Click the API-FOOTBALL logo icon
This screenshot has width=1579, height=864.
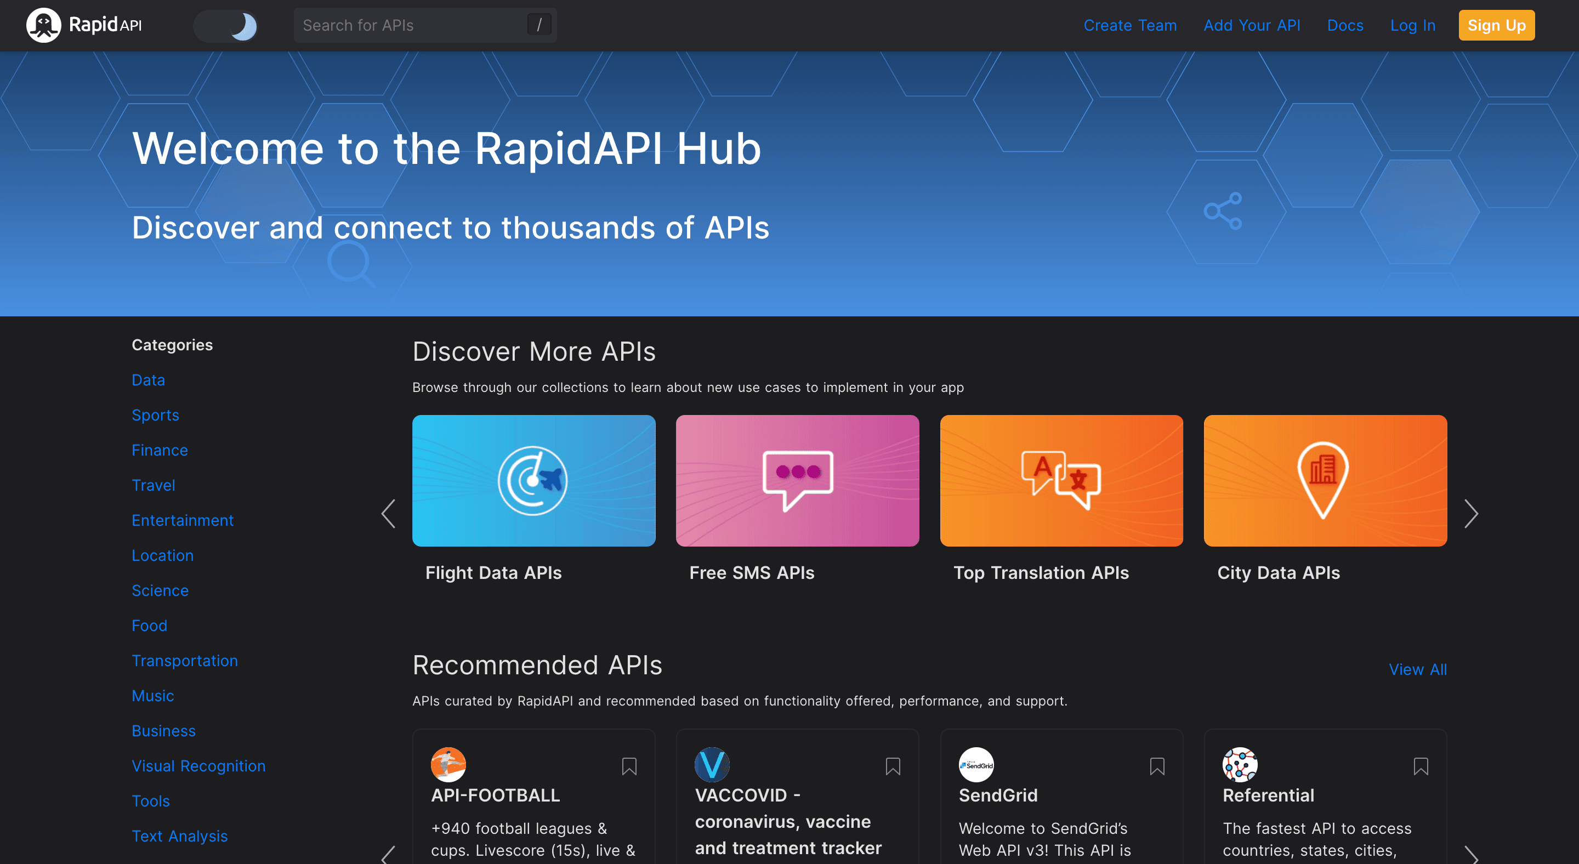[x=448, y=765]
